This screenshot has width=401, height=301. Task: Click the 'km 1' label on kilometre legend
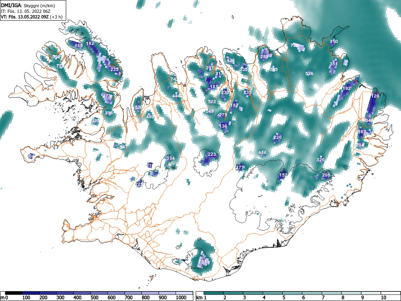point(201,298)
